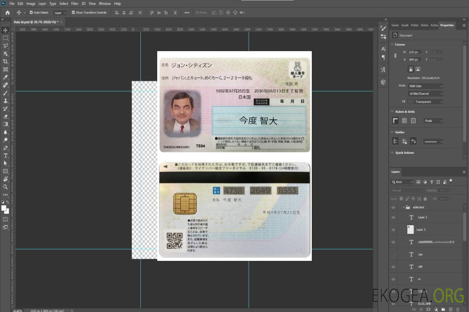The image size is (469, 312).
Task: Uncheck the Auto-Select checkbox
Action: (31, 13)
